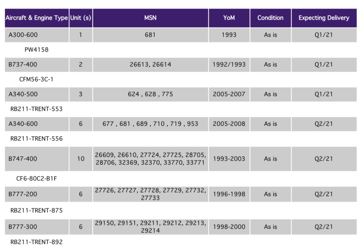The width and height of the screenshot is (359, 249).
Task: Click the B777-200 aircraft cell
Action: click(x=37, y=194)
